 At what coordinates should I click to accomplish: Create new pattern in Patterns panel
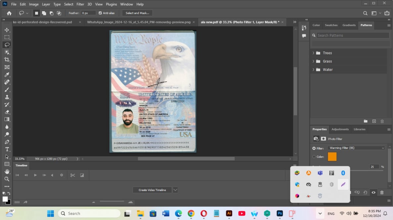pyautogui.click(x=374, y=121)
